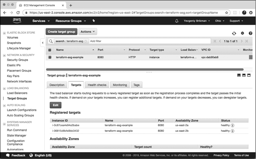Open the notifications bell

pos(177,21)
